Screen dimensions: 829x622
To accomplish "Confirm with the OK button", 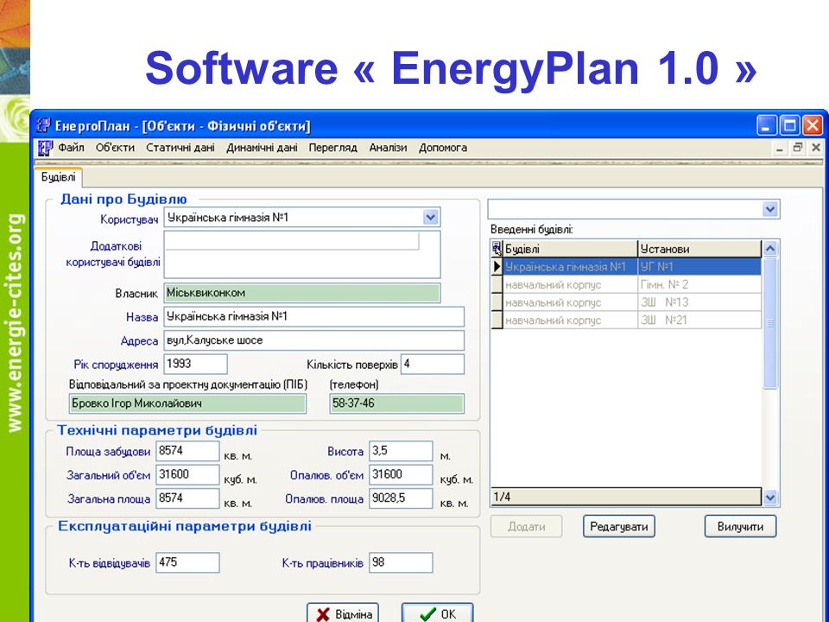I will [x=437, y=613].
